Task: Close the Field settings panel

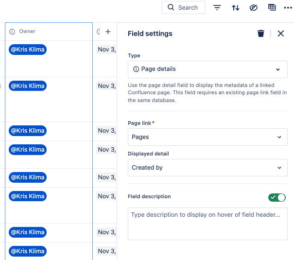Action: click(281, 34)
